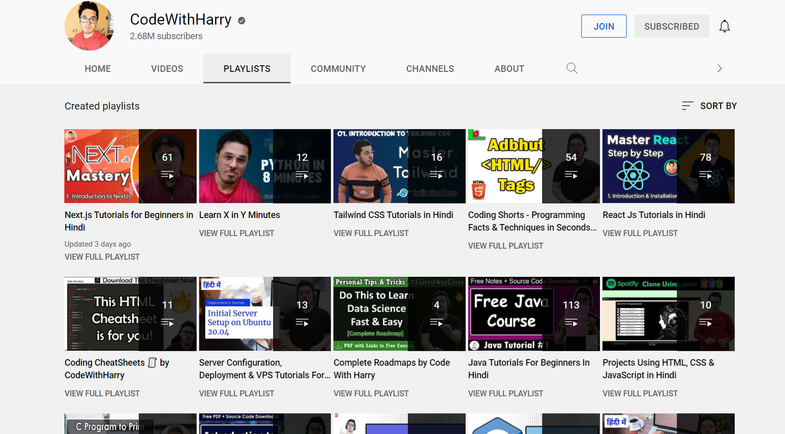This screenshot has width=785, height=434.
Task: Open the channel search magnifier icon
Action: (572, 68)
